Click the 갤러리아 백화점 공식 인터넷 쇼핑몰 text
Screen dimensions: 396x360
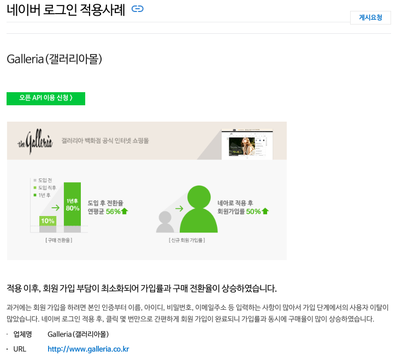105,141
